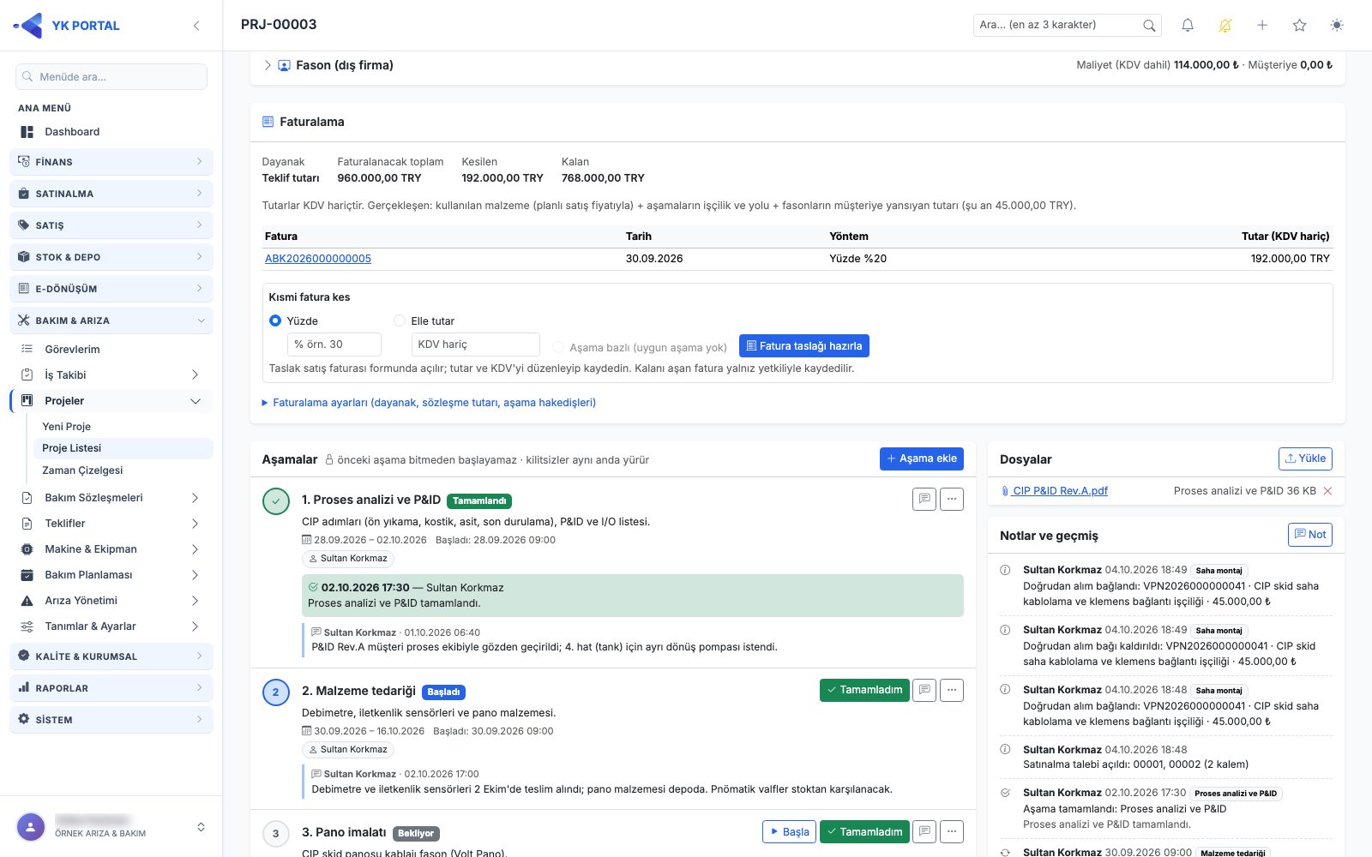1372x857 pixels.
Task: Select the Elle tutar radio button
Action: (400, 321)
